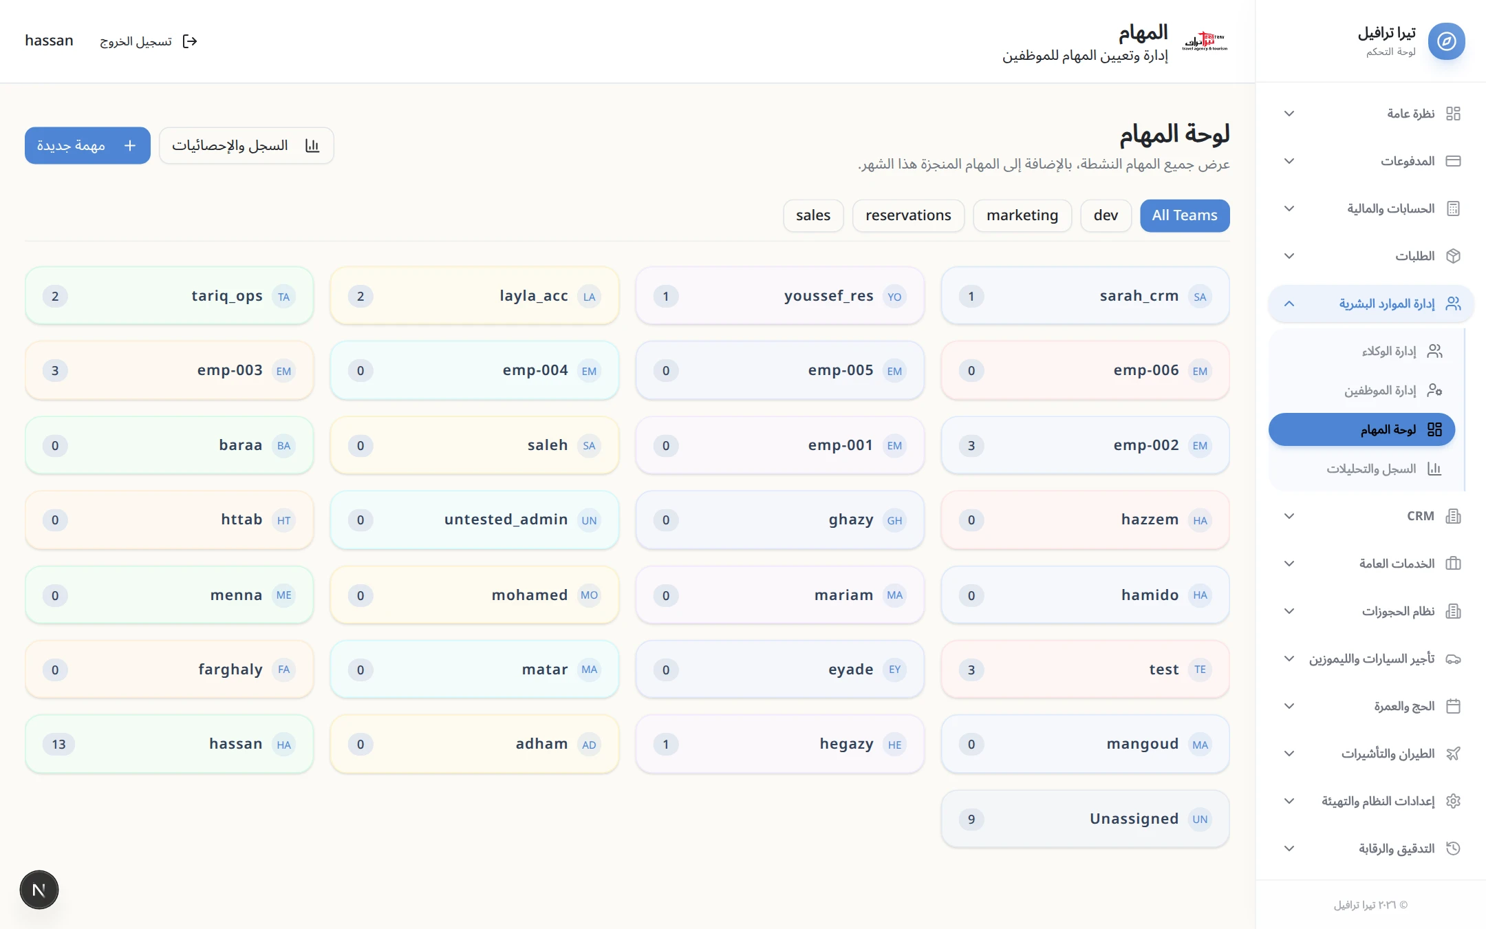The height and width of the screenshot is (929, 1486).
Task: Click the airplane icon beside الطيران والتأشيرات
Action: click(1453, 754)
